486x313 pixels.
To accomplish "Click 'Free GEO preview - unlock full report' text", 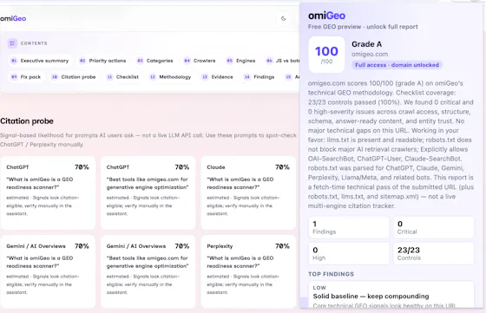I will pos(363,27).
